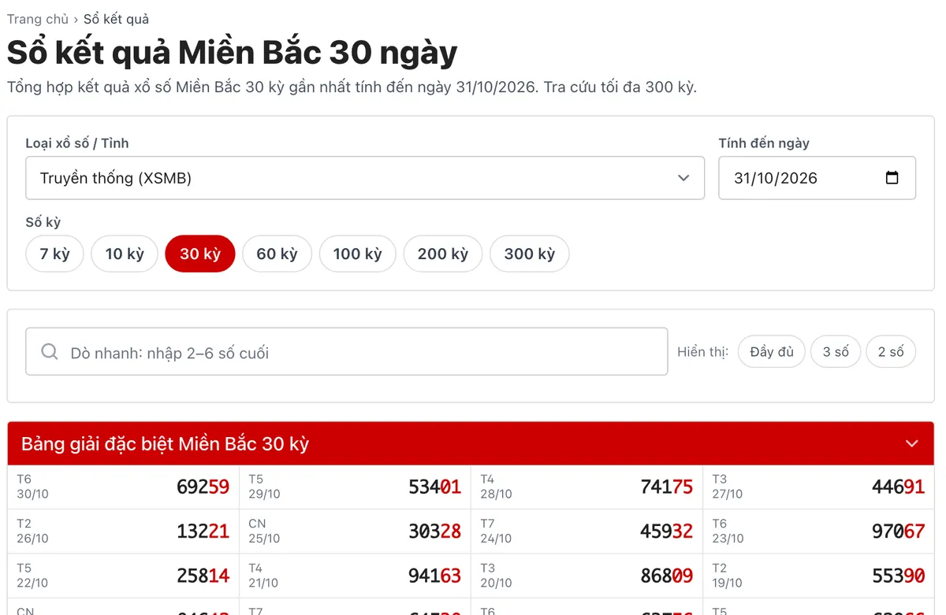Click result 86809 for 20/10
The width and height of the screenshot is (946, 615).
666,576
